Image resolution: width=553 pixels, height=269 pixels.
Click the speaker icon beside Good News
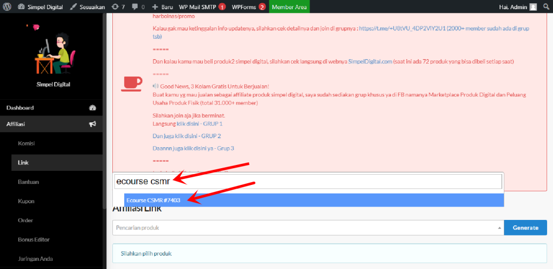pos(156,86)
